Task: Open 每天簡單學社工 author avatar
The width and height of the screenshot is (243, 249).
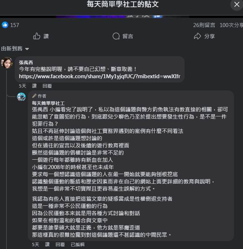Action: (21, 97)
